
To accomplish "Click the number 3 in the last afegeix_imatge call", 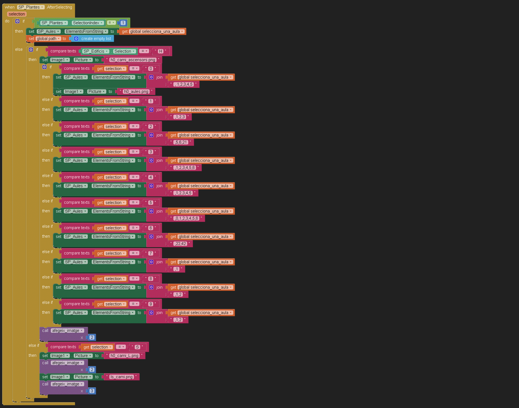I will tap(92, 391).
